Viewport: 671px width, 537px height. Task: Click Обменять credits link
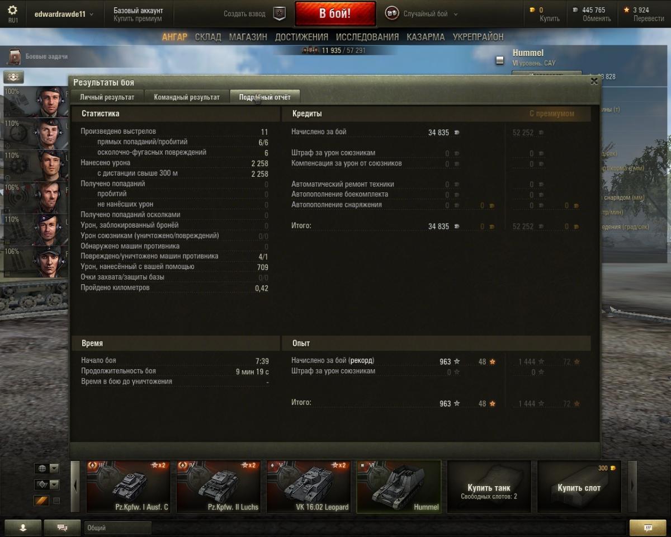click(597, 18)
